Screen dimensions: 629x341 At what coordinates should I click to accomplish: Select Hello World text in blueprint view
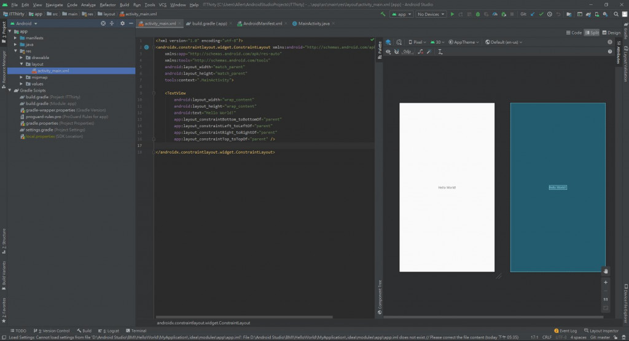point(558,187)
